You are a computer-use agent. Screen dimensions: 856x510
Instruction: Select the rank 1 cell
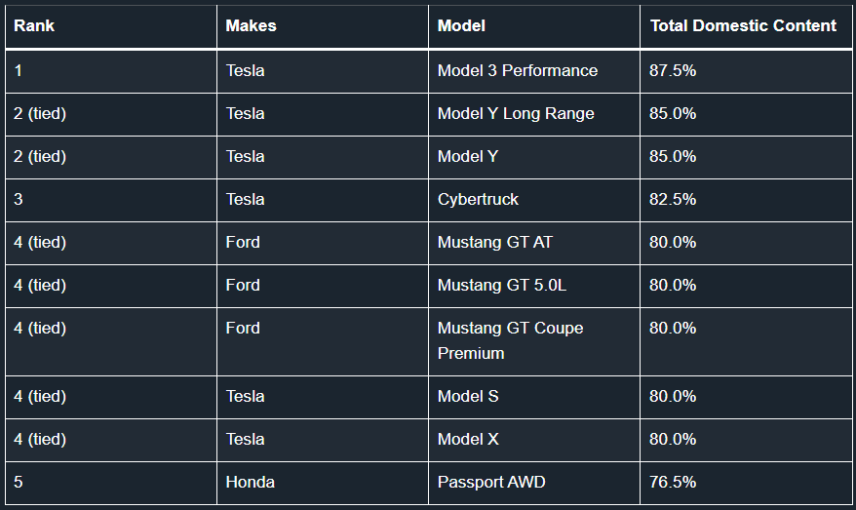111,71
